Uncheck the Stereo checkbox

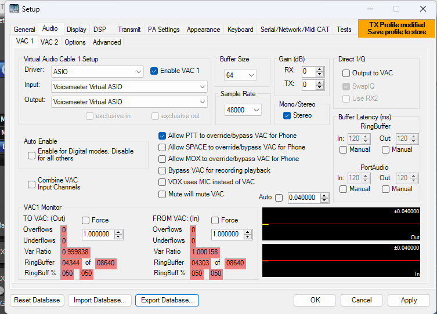[287, 115]
